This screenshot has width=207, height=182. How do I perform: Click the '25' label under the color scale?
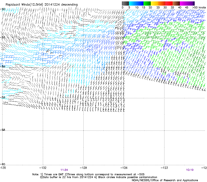(158, 8)
